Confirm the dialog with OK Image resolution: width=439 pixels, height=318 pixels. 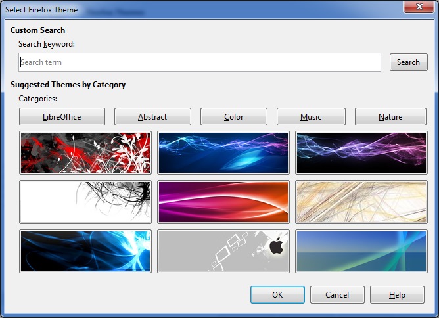tap(277, 295)
